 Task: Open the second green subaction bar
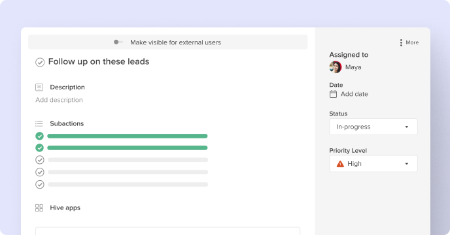(128, 148)
